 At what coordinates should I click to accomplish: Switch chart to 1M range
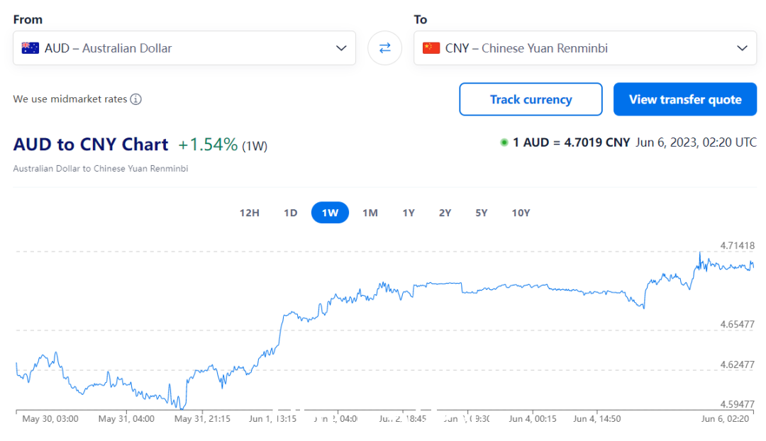(370, 213)
